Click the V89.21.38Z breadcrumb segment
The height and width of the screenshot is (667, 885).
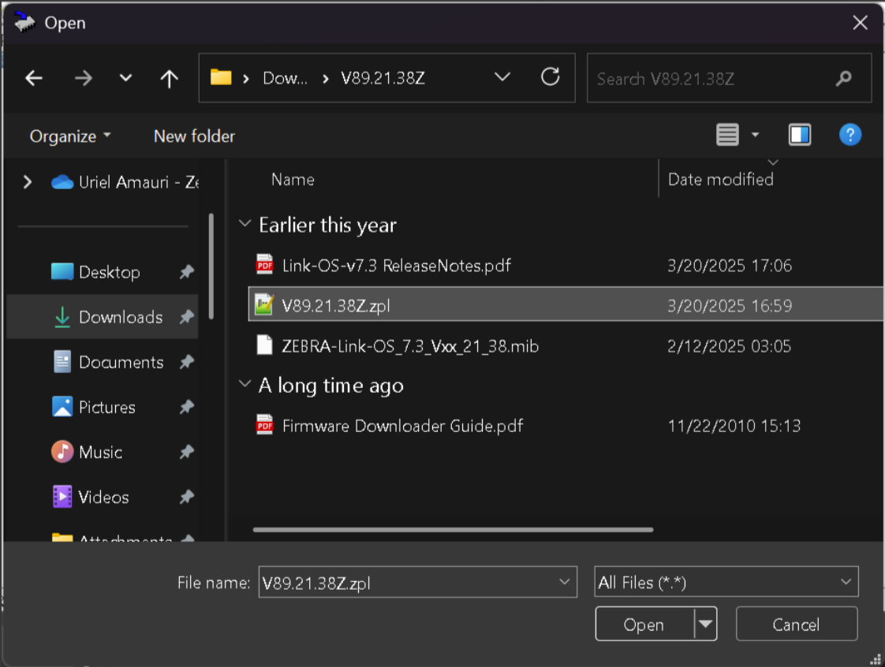tap(383, 78)
